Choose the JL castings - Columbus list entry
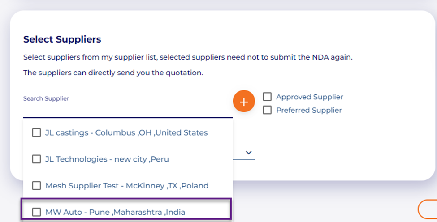 coord(126,132)
